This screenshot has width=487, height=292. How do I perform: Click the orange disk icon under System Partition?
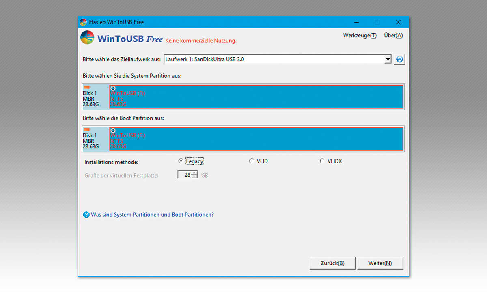click(x=87, y=87)
